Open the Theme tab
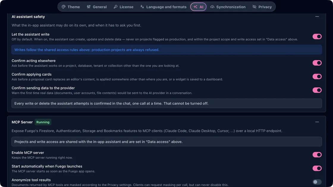This screenshot has height=187, width=333. tap(71, 7)
